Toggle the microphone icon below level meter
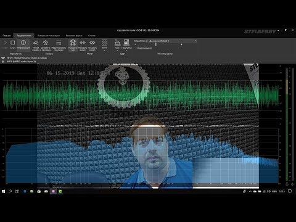 (x=287, y=184)
